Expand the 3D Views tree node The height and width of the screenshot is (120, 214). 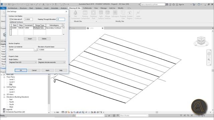click(x=4, y=94)
